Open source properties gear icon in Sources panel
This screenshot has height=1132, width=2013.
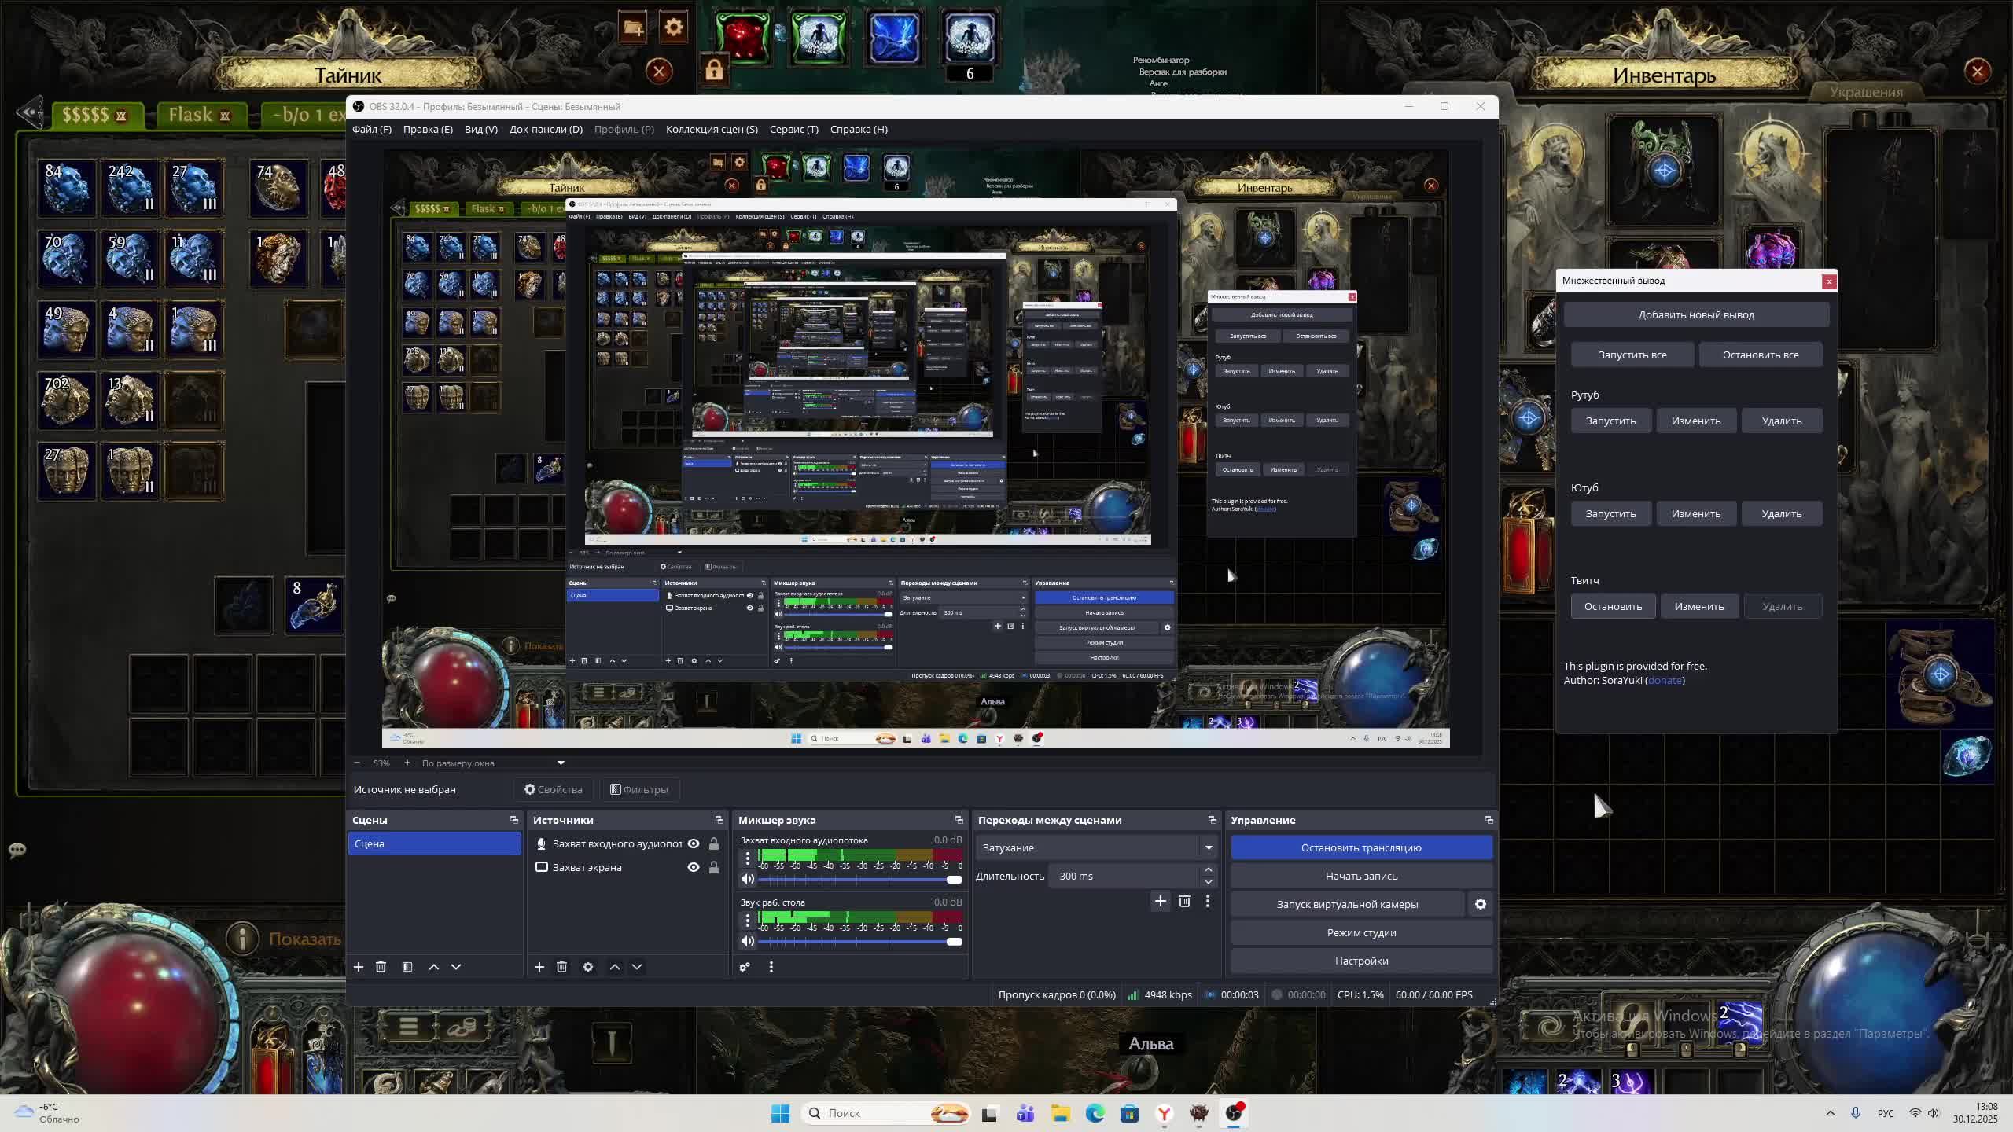(x=588, y=967)
